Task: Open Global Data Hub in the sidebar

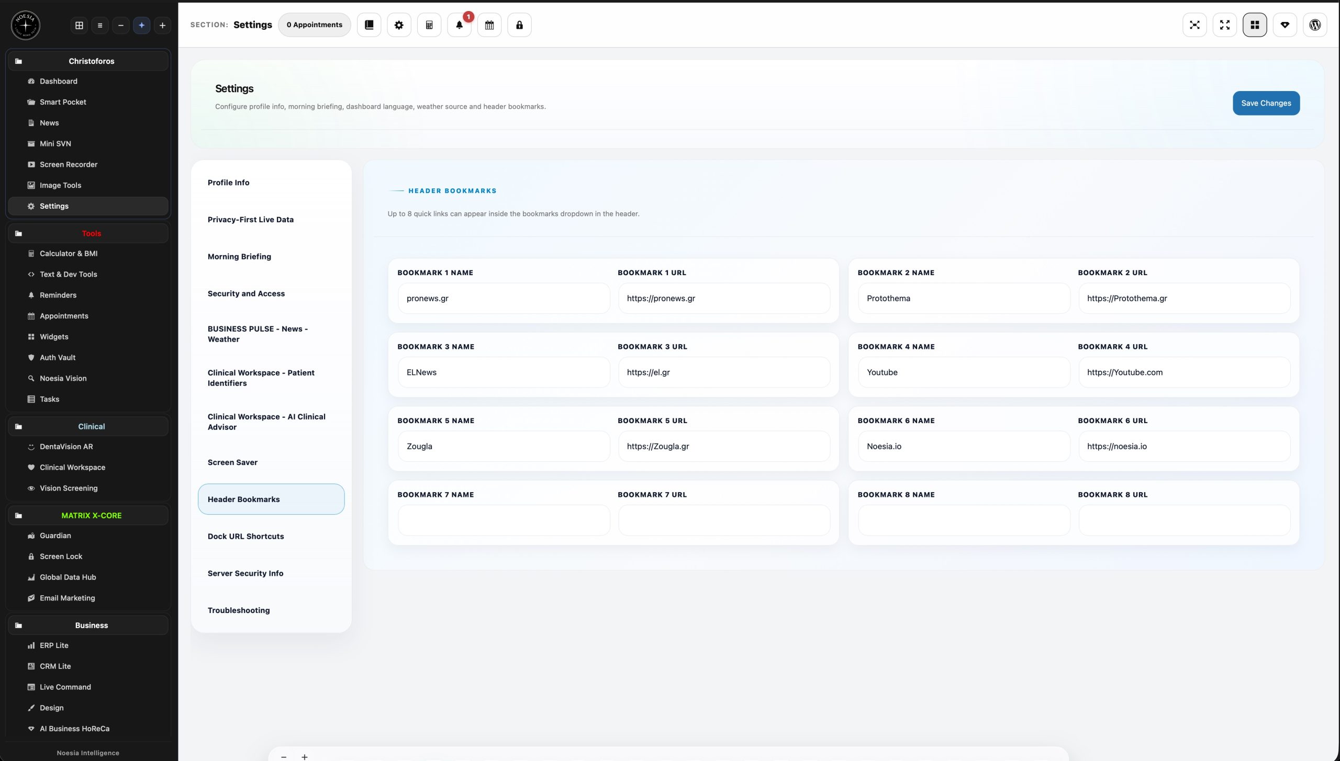Action: (88, 577)
